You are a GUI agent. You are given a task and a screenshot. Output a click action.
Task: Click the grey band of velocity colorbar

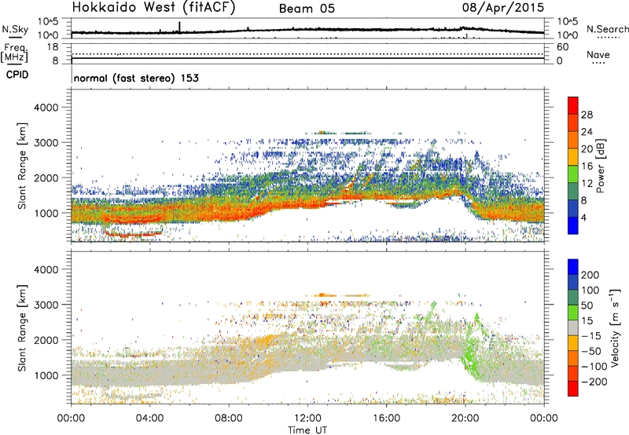pyautogui.click(x=573, y=327)
